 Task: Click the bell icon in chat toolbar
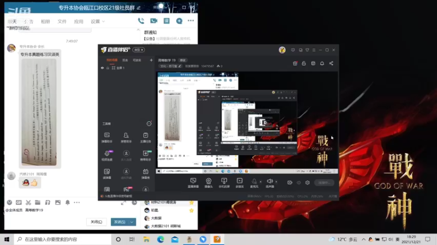point(67,203)
